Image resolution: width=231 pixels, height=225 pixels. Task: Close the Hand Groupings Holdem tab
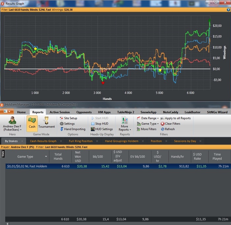143,141
